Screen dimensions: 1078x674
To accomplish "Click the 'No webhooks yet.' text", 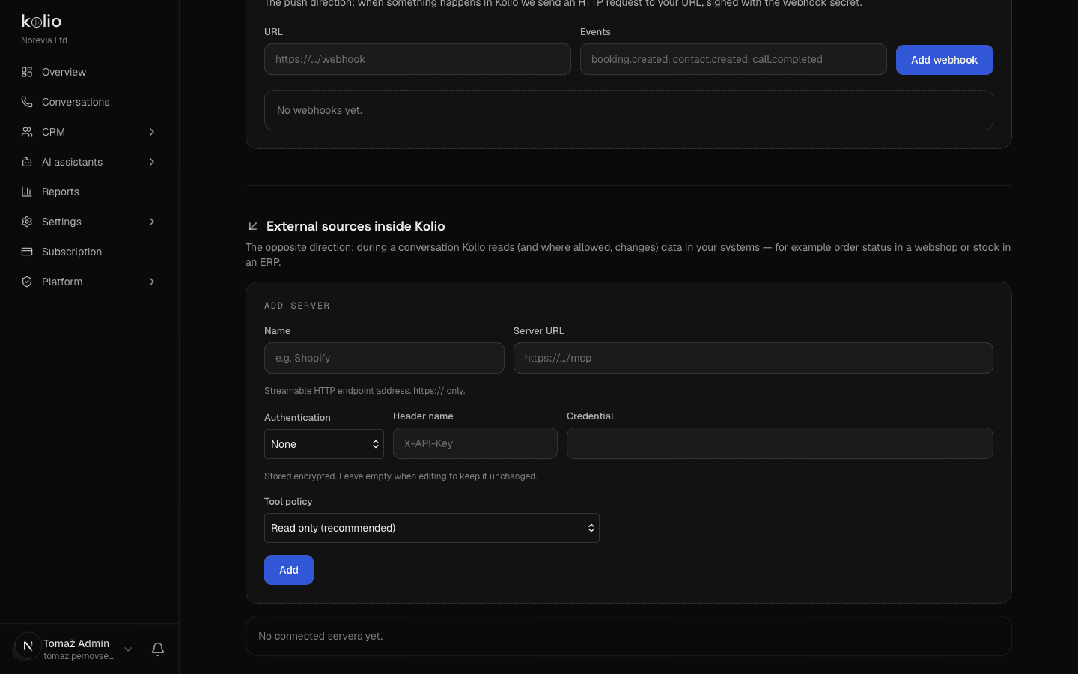I will 320,110.
